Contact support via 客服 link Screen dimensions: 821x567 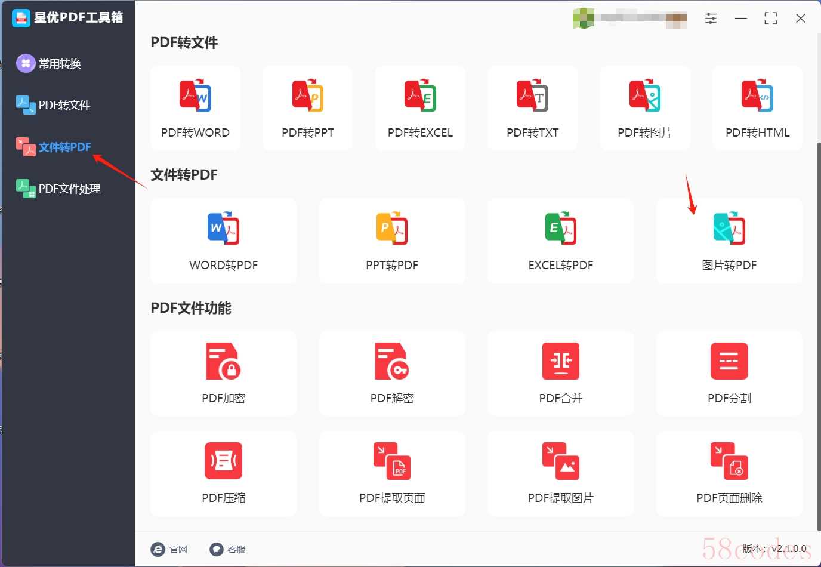[x=228, y=549]
